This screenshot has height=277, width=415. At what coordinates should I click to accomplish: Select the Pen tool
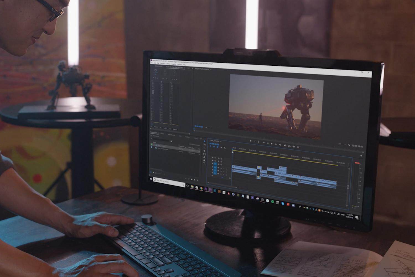(x=204, y=157)
